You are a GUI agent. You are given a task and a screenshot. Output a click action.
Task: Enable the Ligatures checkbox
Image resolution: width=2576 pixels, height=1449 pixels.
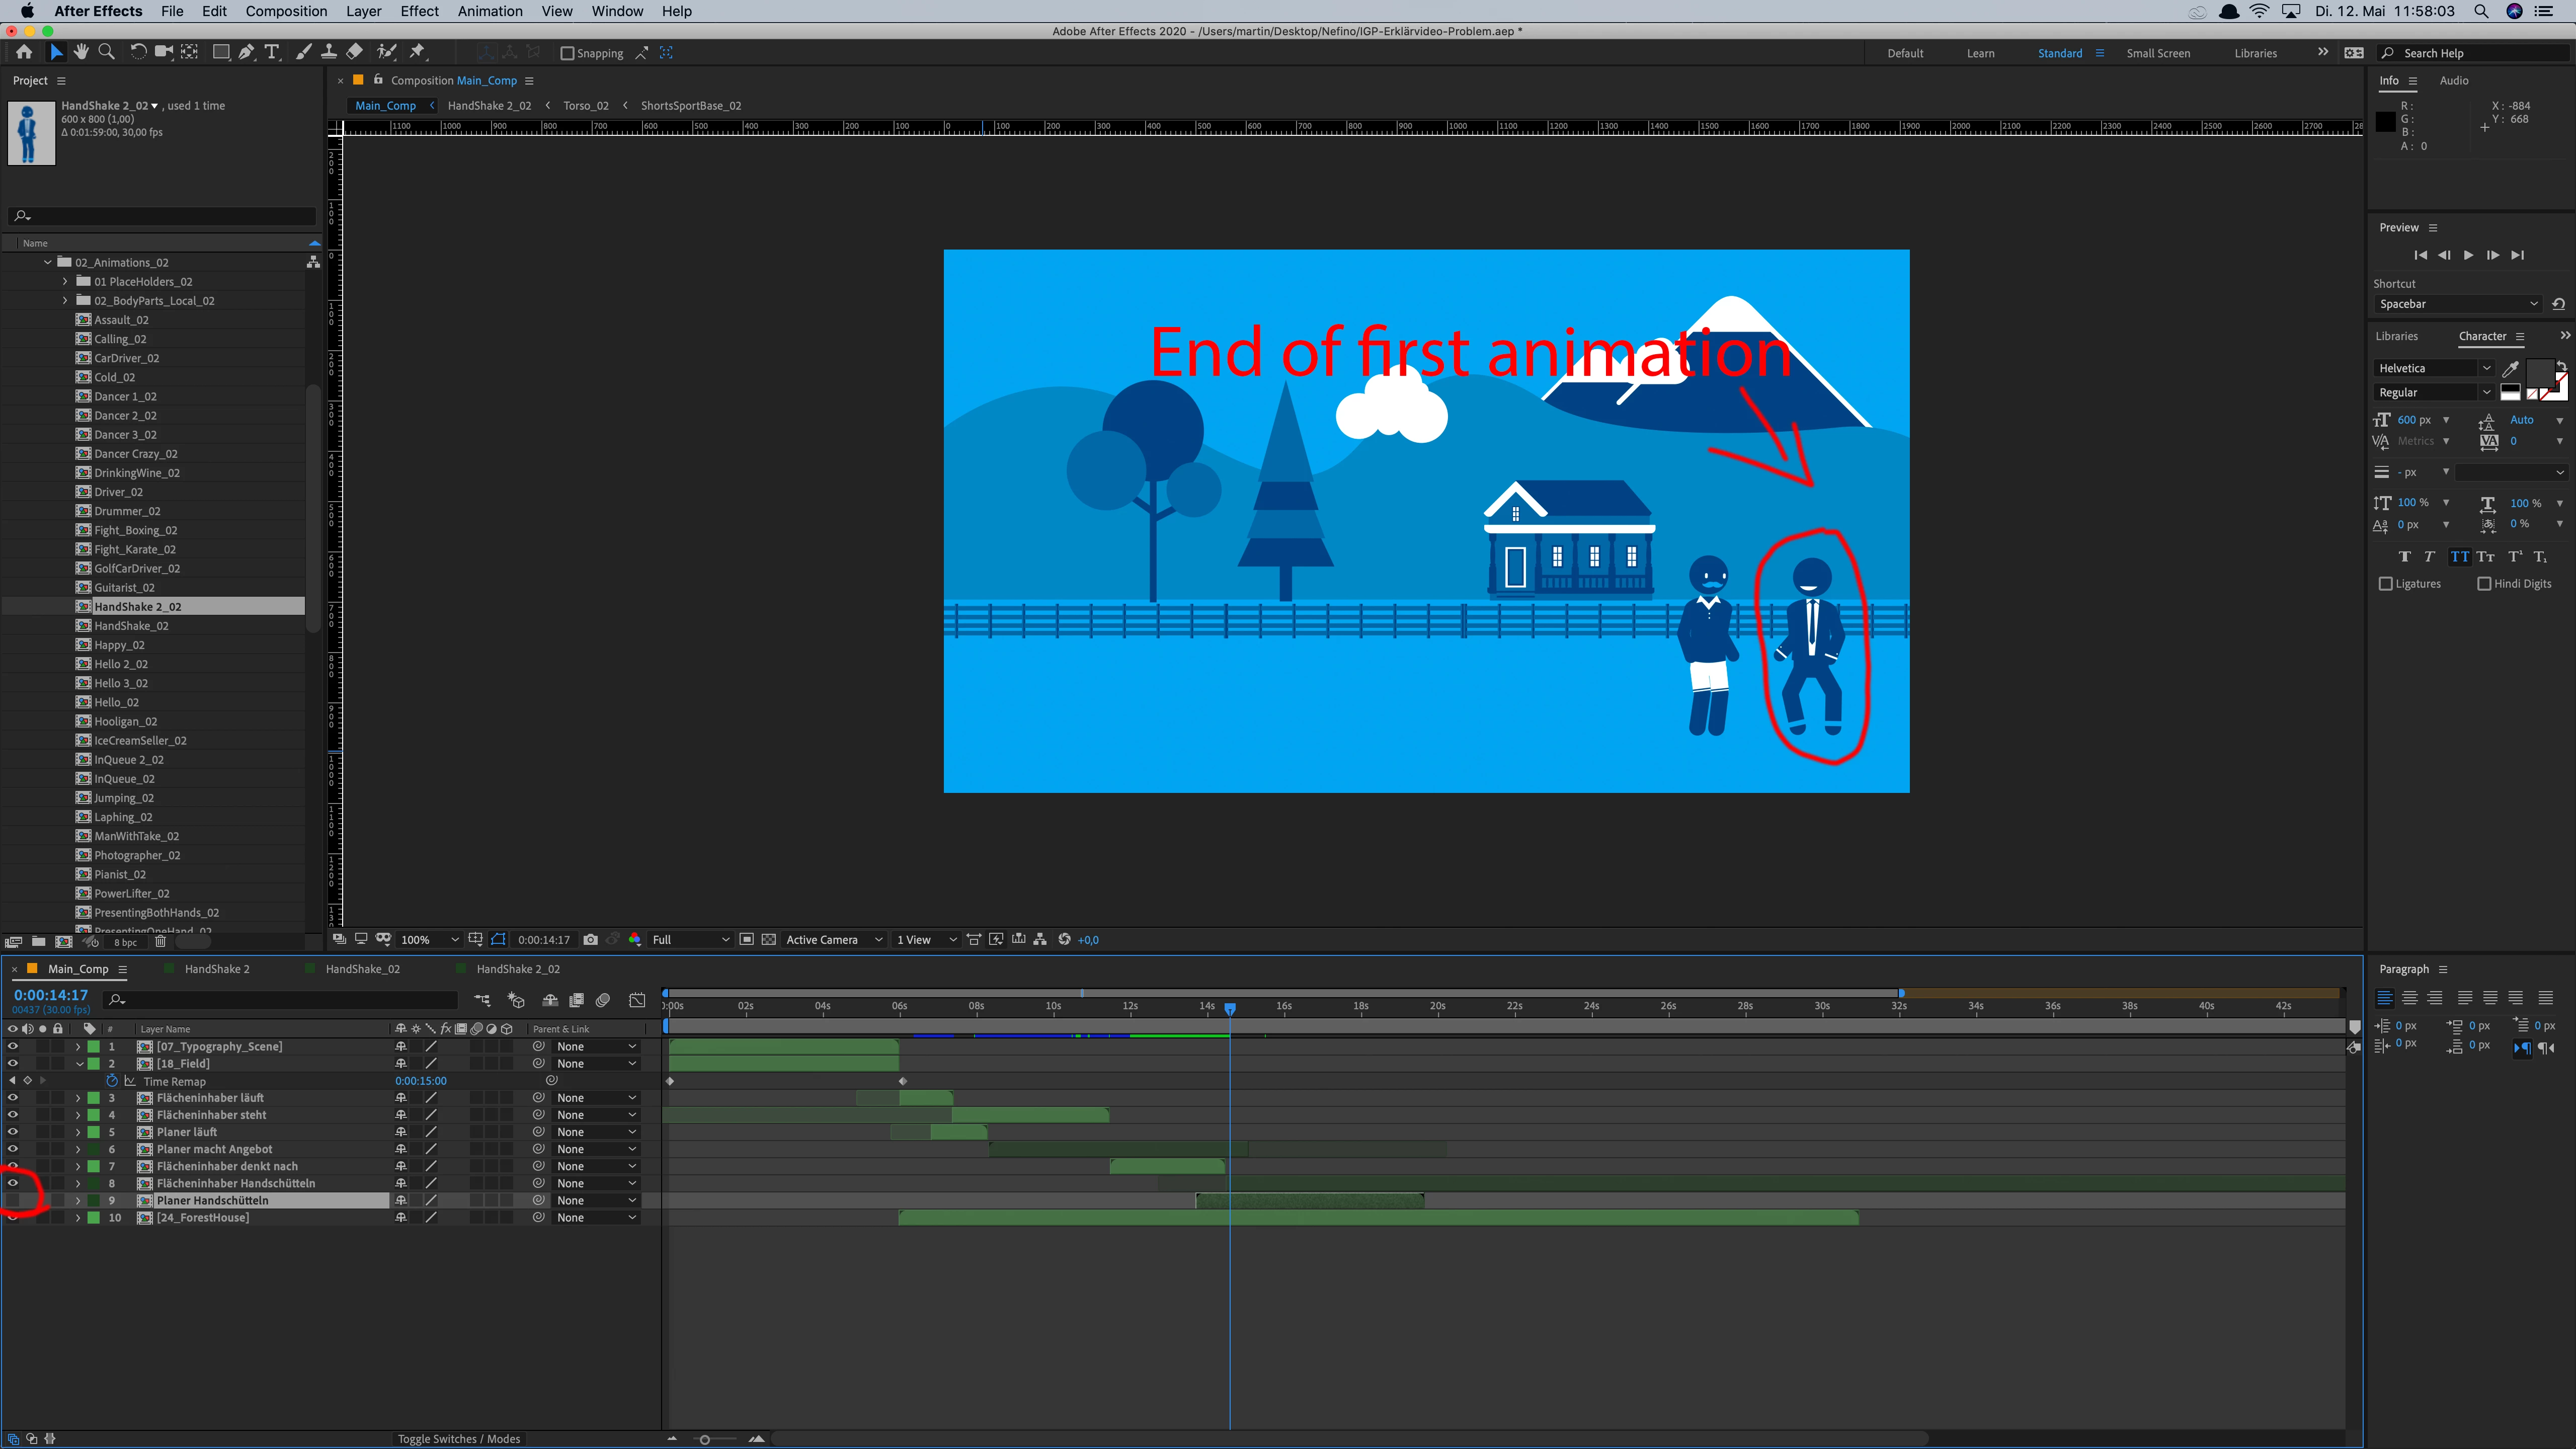pyautogui.click(x=2386, y=583)
